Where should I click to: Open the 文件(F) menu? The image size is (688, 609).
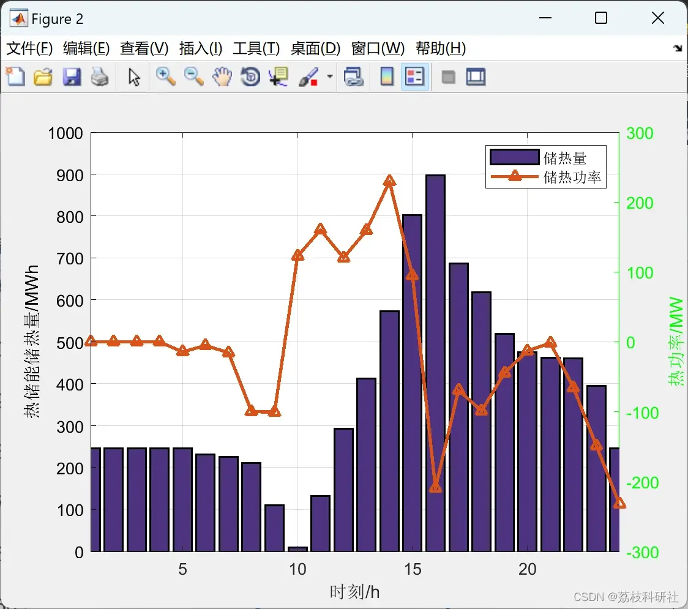[x=29, y=48]
